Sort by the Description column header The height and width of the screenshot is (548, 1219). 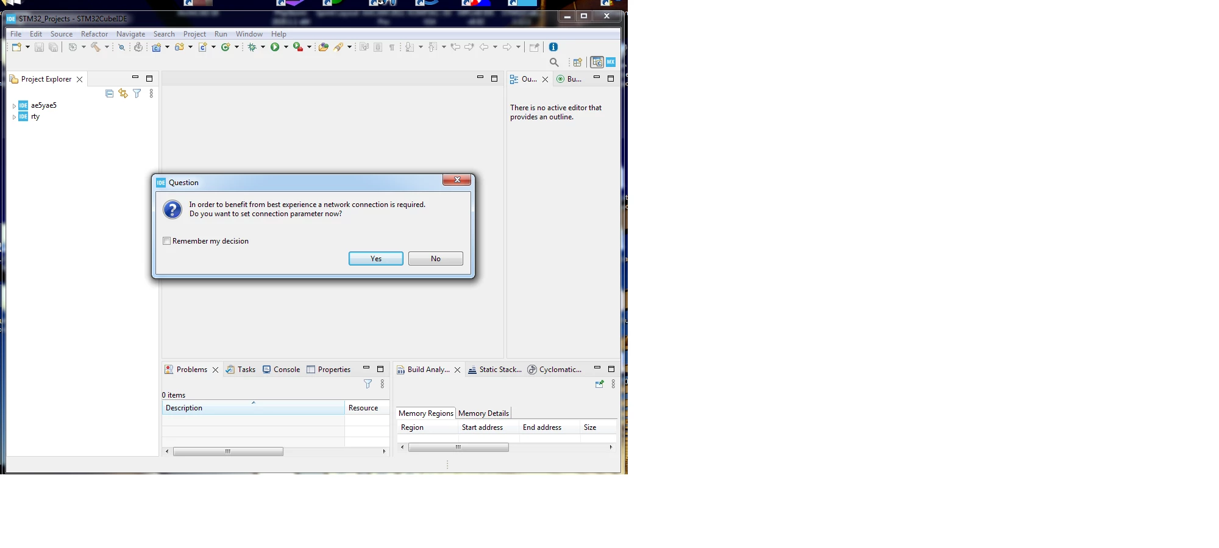click(x=253, y=408)
